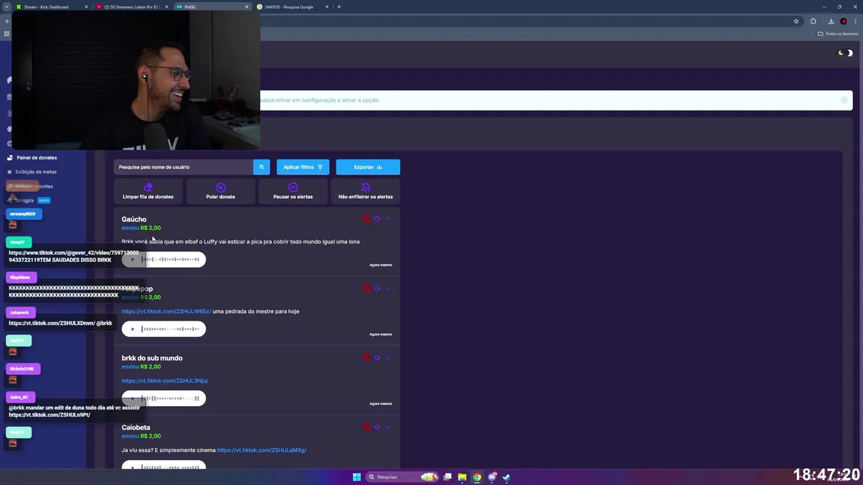
Task: Open the Chrome three-dot menu
Action: point(856,21)
